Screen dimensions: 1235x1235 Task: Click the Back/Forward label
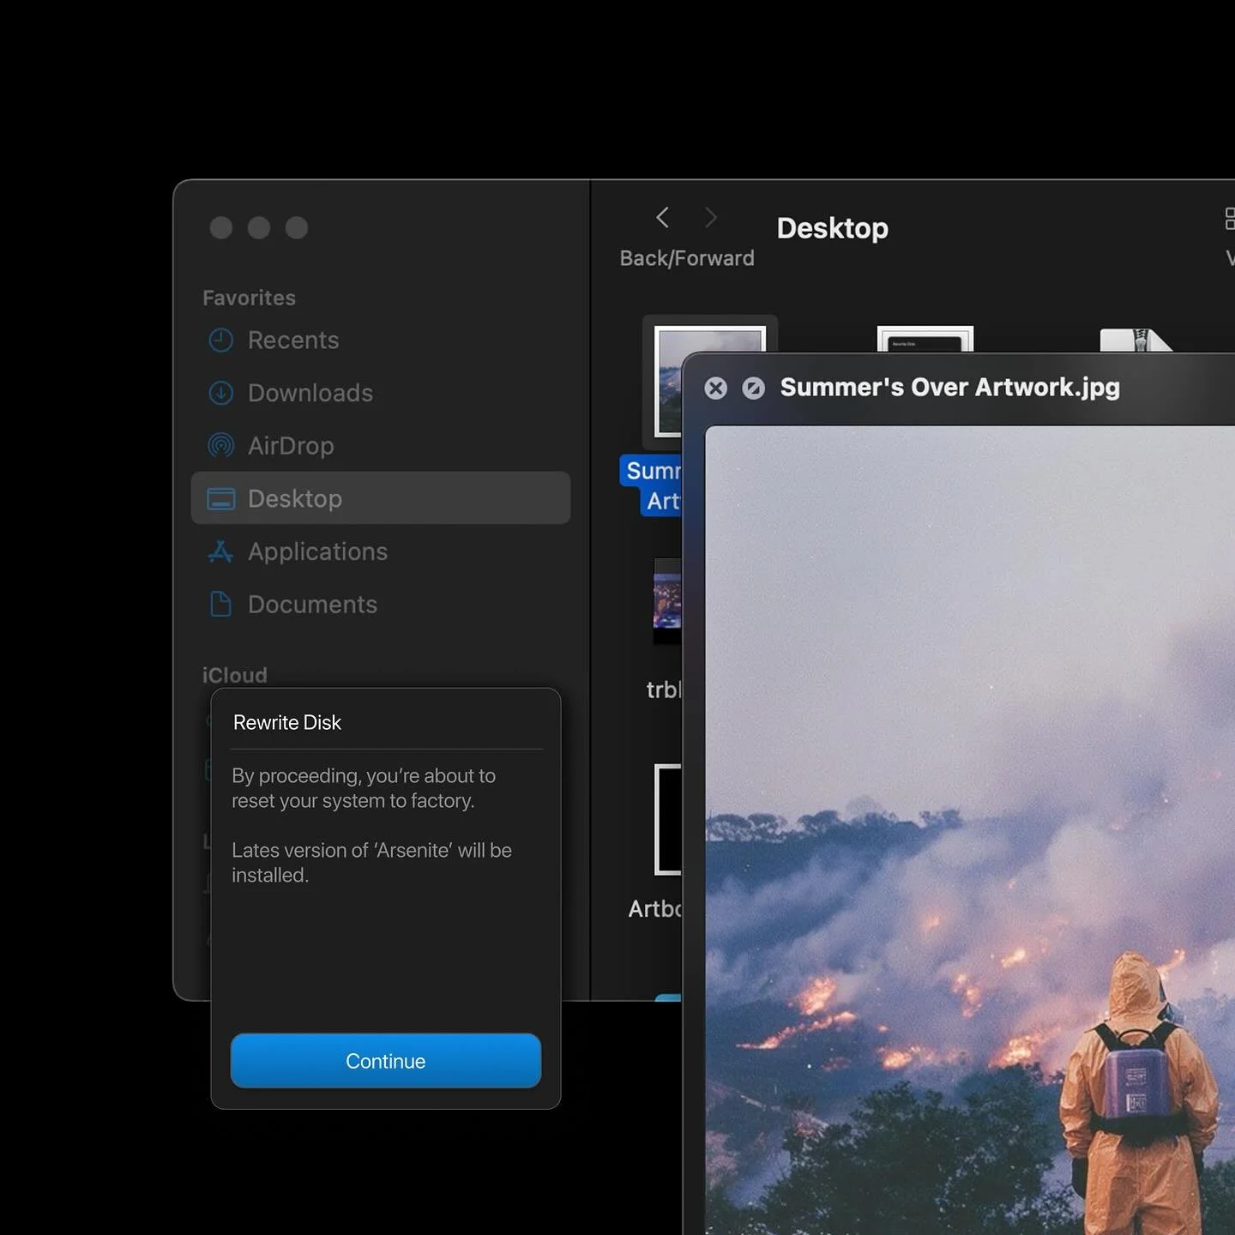(687, 258)
